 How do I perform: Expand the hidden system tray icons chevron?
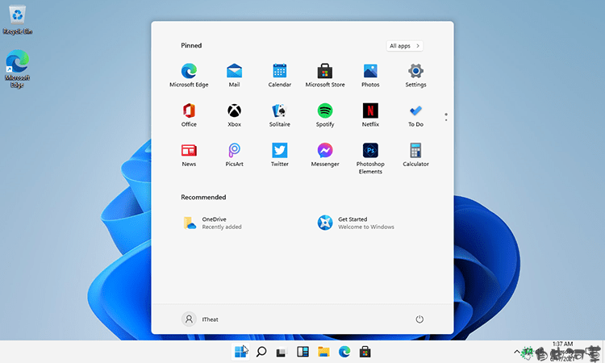516,352
